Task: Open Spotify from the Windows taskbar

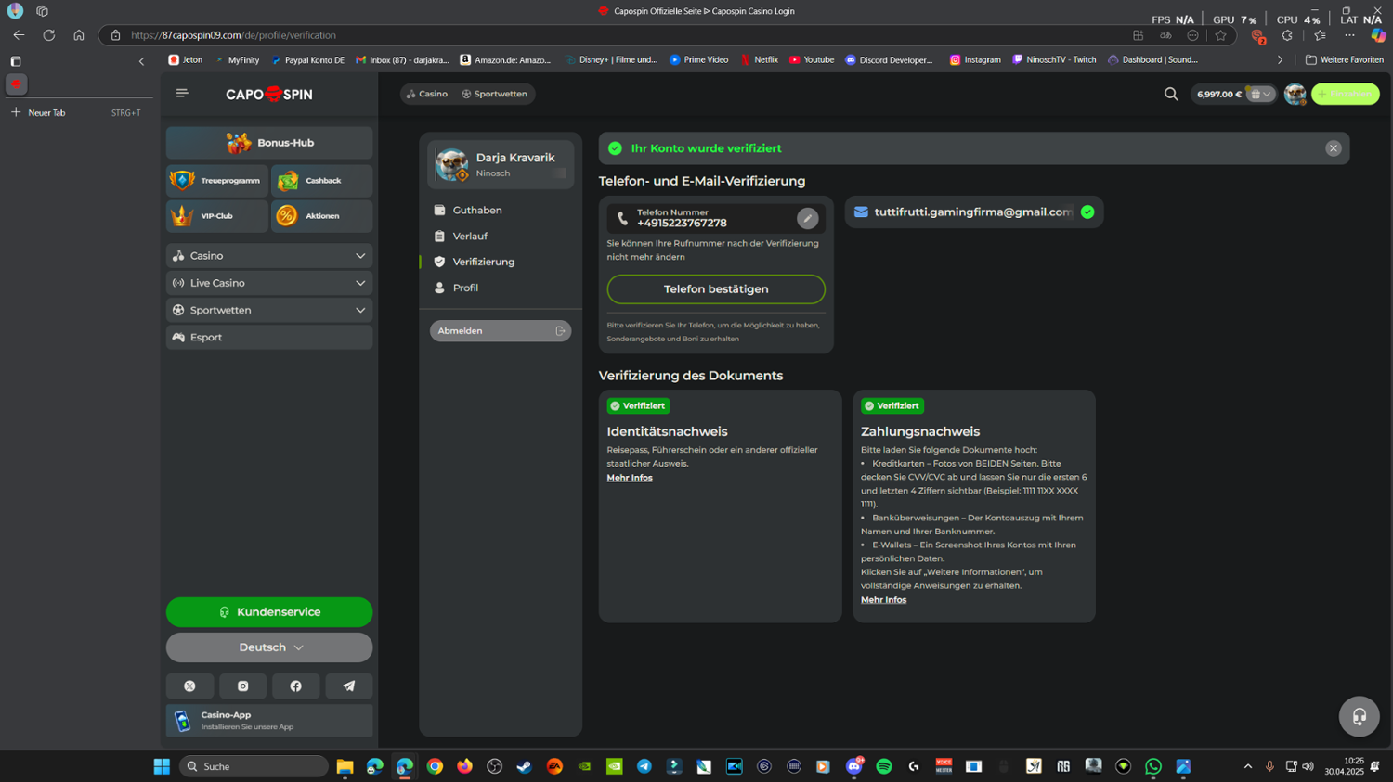Action: point(884,766)
